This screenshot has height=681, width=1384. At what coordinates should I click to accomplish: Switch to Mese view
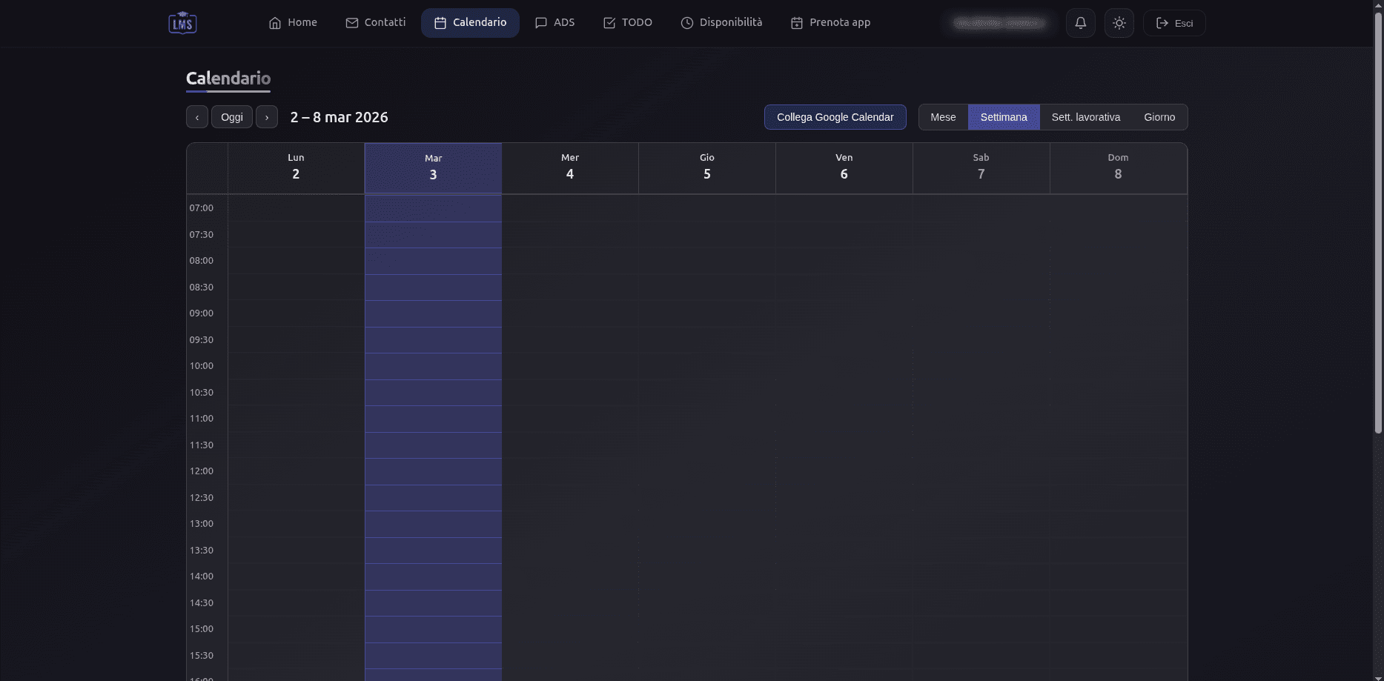coord(943,117)
